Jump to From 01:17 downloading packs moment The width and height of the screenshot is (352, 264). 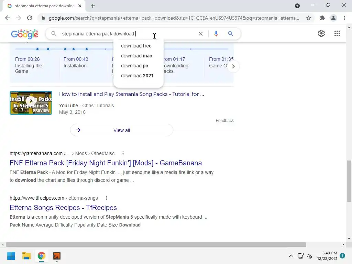(176, 65)
